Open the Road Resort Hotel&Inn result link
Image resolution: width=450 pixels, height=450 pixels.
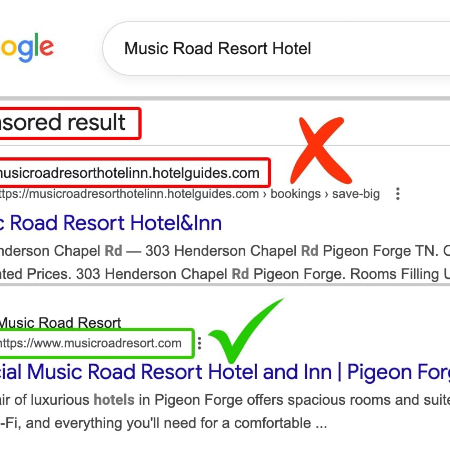coord(111,222)
